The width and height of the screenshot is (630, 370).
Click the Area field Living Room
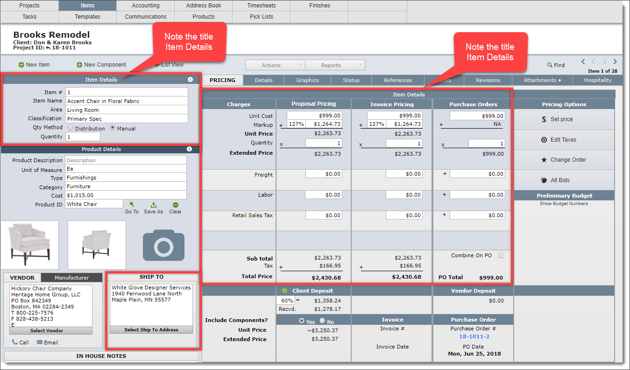(127, 110)
